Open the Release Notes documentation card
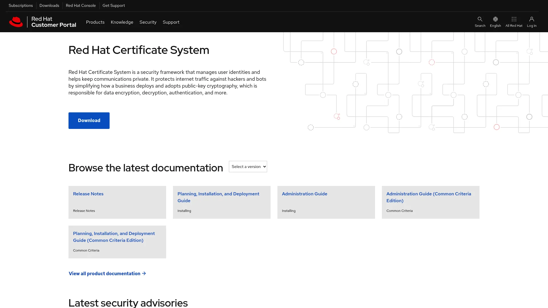The height and width of the screenshot is (308, 548). [x=88, y=194]
